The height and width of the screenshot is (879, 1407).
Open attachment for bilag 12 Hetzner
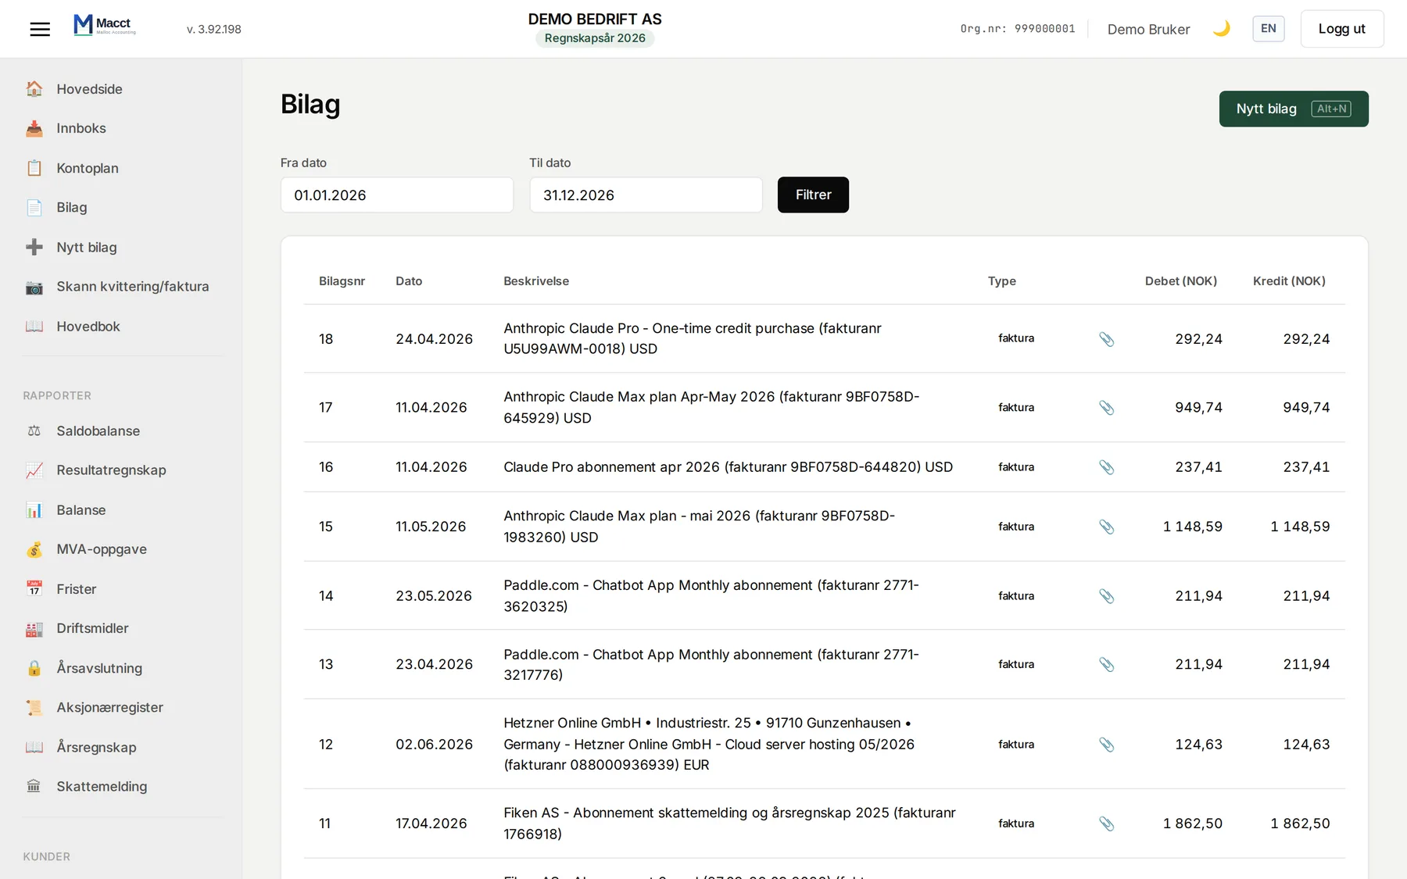click(x=1106, y=745)
